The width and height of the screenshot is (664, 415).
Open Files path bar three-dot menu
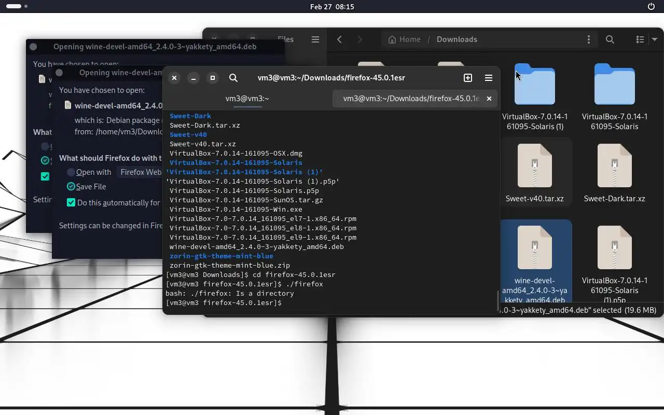click(x=588, y=39)
